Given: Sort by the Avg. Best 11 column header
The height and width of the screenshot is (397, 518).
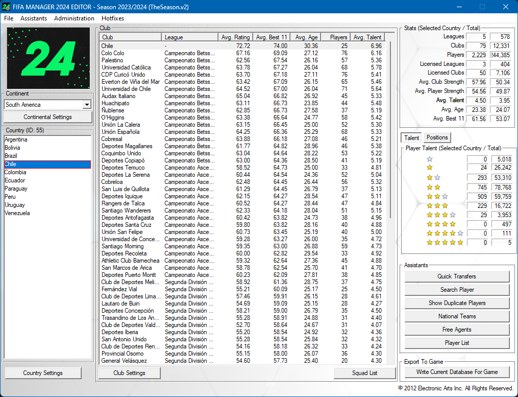Looking at the screenshot, I should pos(272,37).
